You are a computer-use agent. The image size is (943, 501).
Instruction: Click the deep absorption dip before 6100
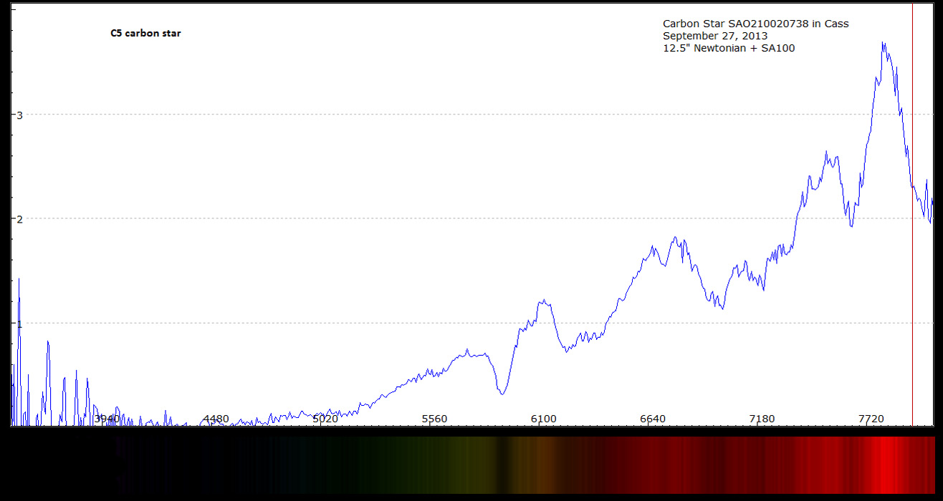click(x=502, y=393)
